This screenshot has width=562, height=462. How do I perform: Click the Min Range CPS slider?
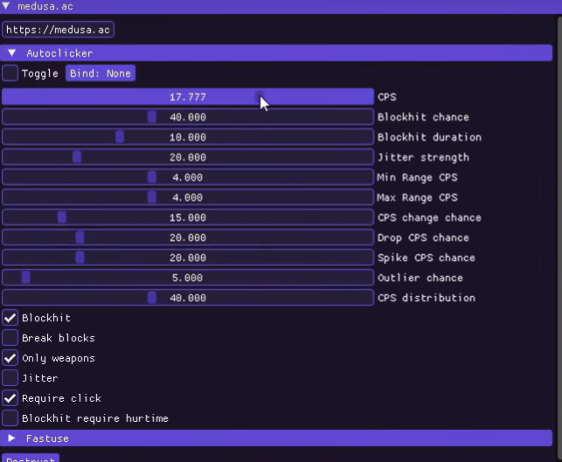pos(187,177)
